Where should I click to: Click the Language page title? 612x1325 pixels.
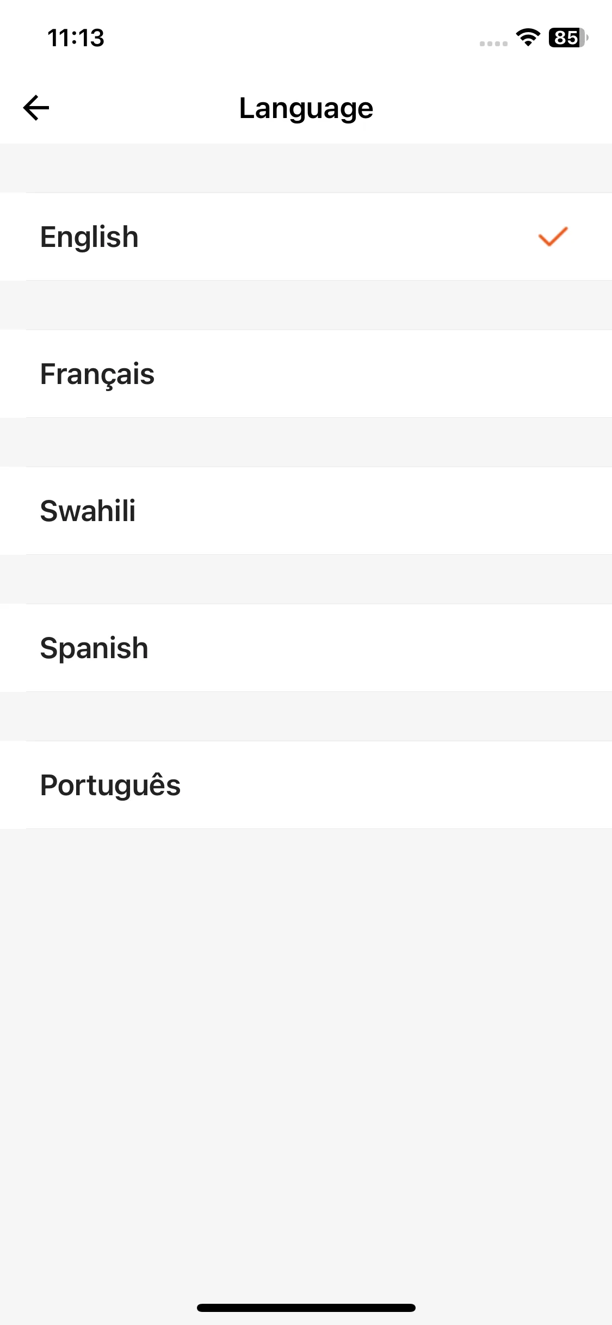click(306, 108)
